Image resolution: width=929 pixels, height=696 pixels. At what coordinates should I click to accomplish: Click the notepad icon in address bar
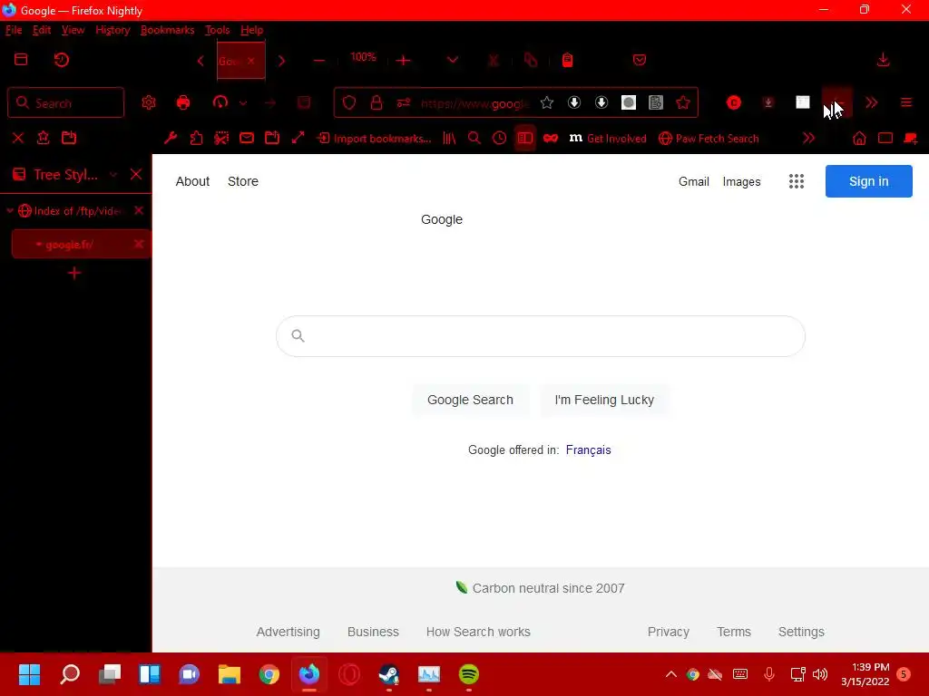click(656, 102)
